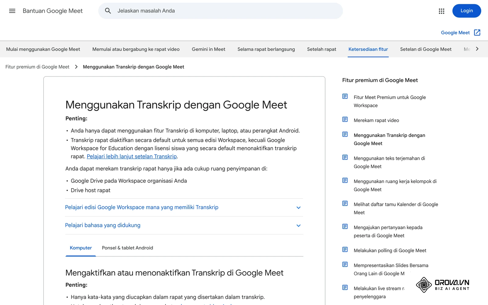
Task: Open Fitur Meet Premium untuk Google Workspace
Action: (390, 101)
